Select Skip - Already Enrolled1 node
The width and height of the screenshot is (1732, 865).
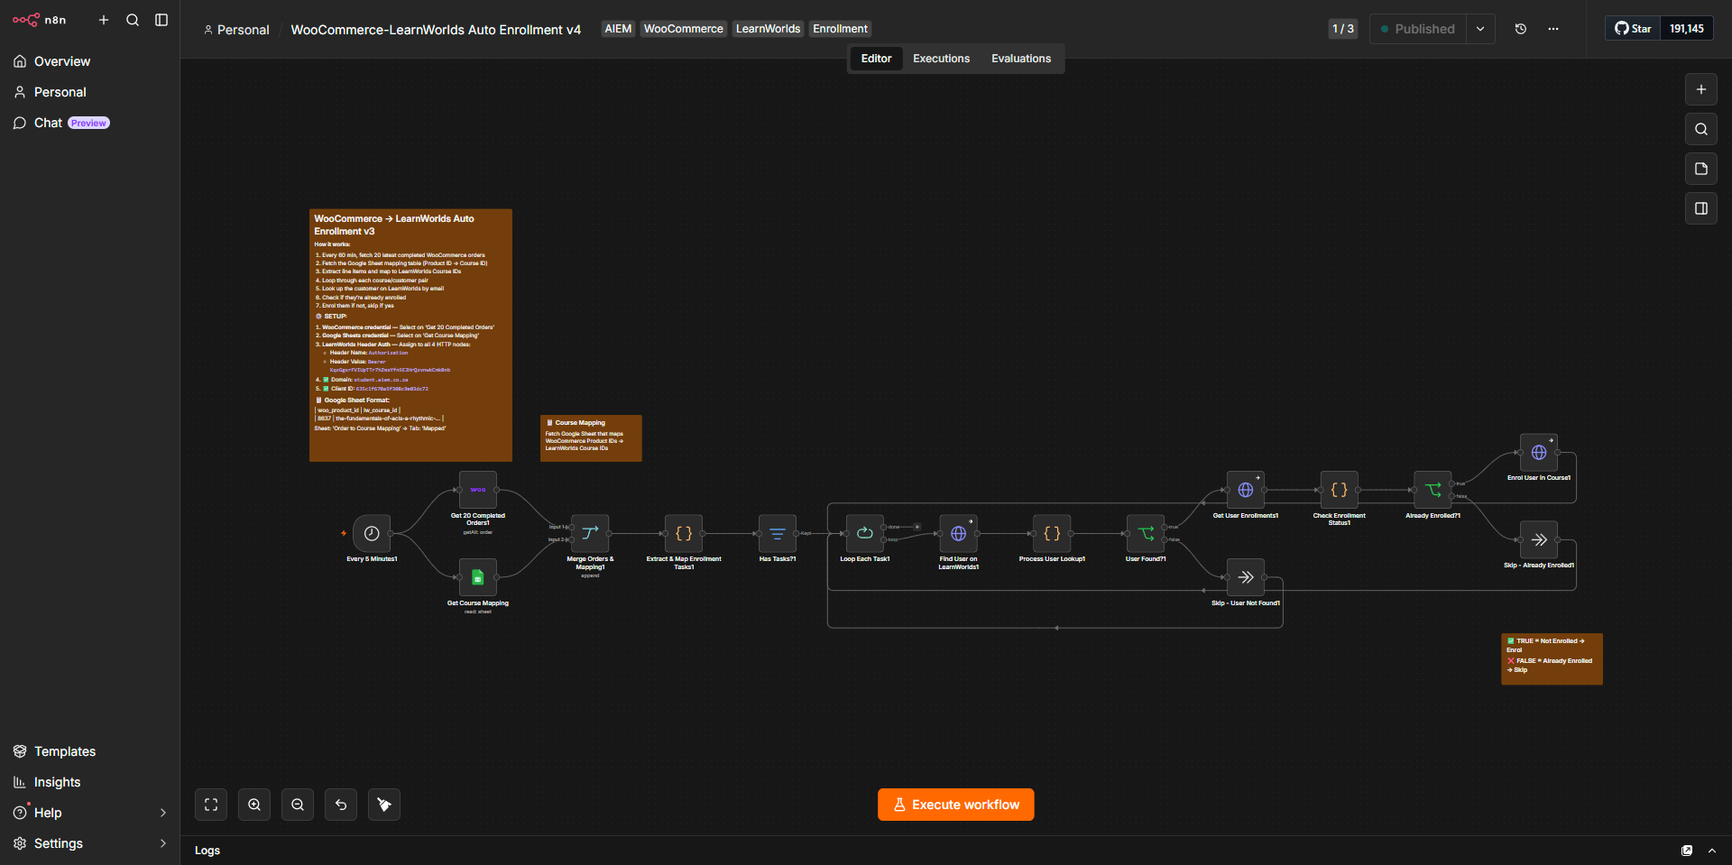(x=1539, y=540)
